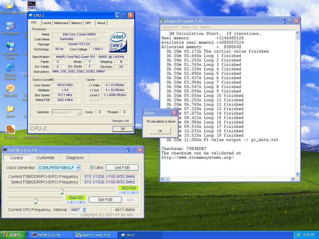319x239 pixels.
Task: Close the Finish dialog with X
Action: pos(174,113)
